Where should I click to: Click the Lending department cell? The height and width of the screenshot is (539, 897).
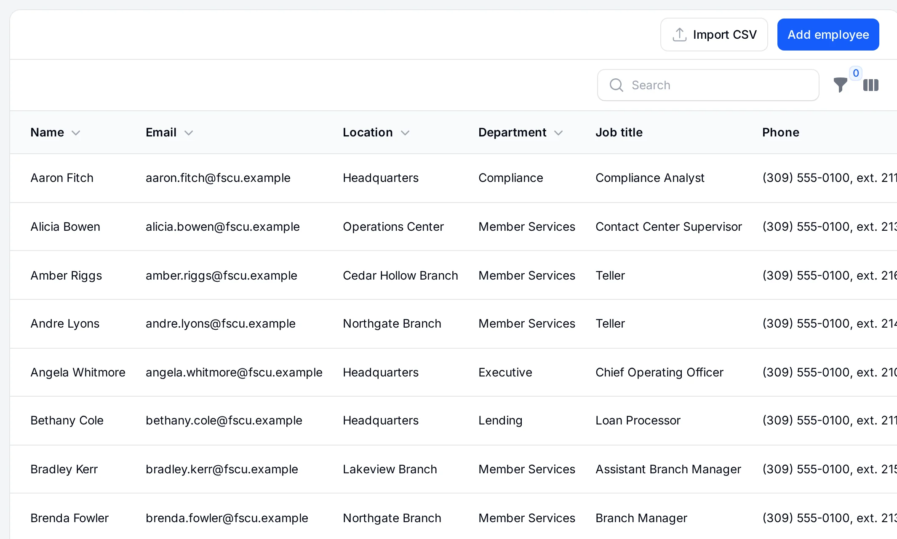click(x=500, y=420)
